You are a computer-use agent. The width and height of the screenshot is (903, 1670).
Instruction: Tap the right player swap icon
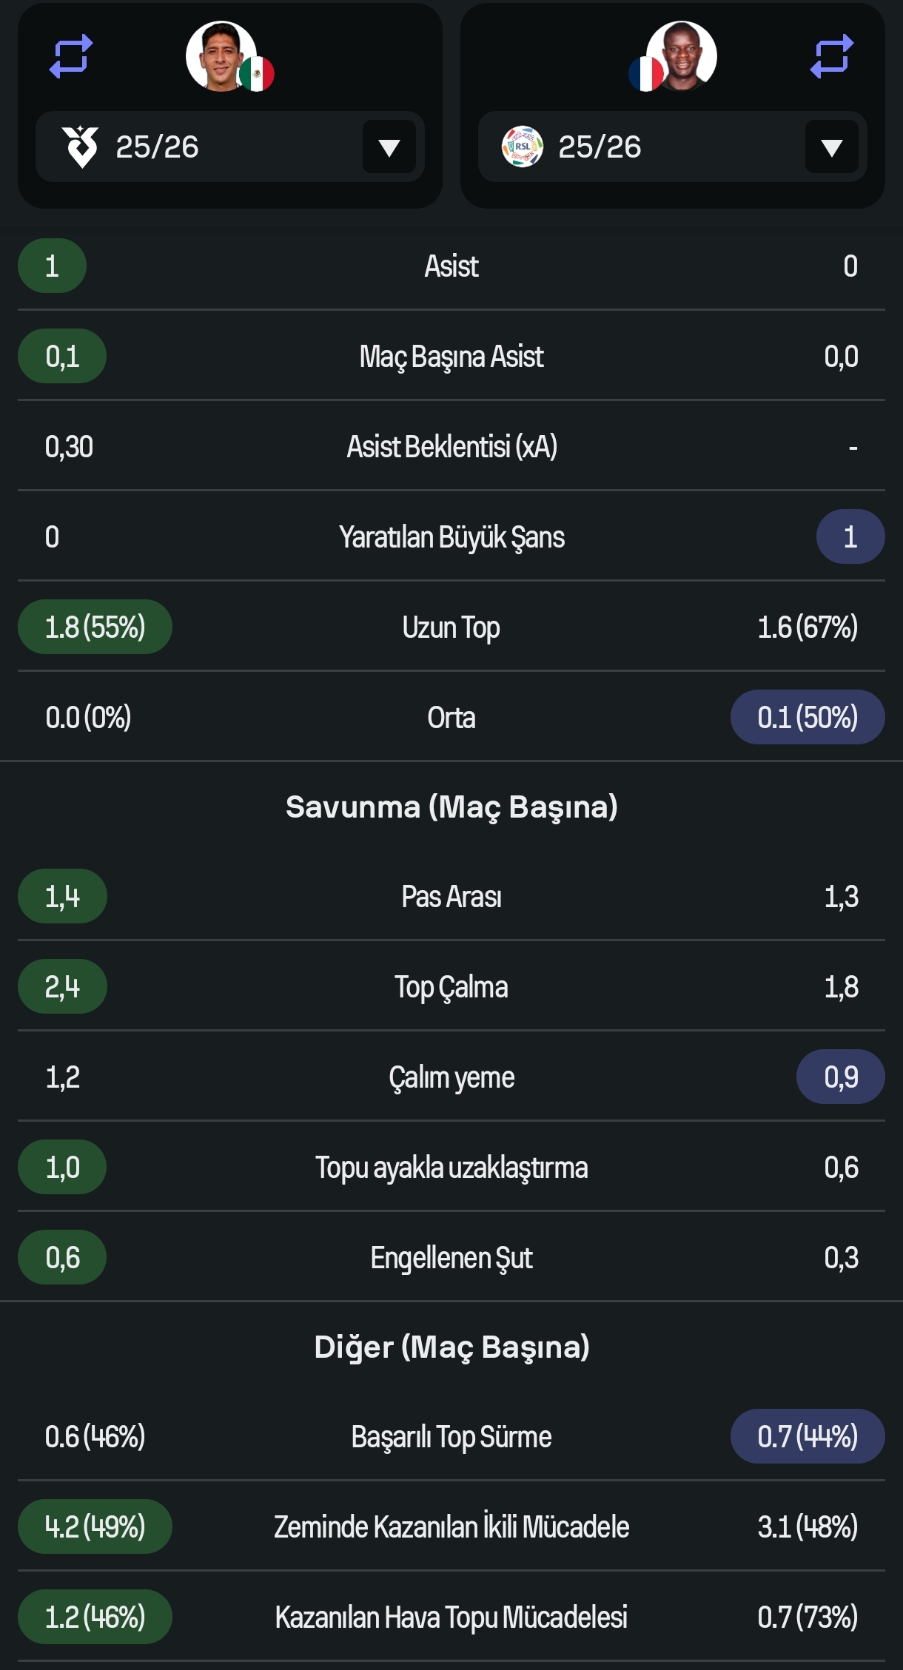coord(832,56)
